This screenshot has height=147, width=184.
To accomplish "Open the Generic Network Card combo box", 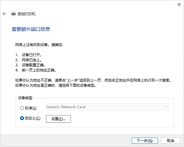I will (105, 107).
